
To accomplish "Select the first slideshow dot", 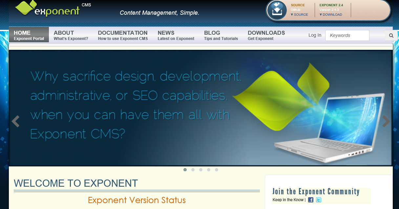I will tap(185, 170).
